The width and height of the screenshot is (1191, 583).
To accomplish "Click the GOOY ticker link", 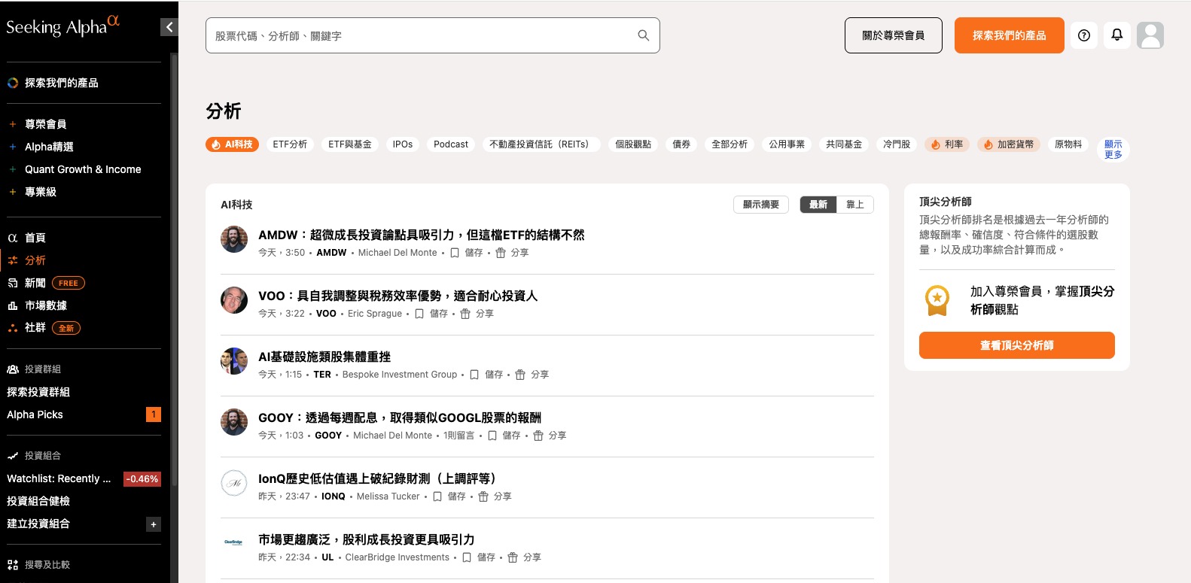I will pos(328,436).
